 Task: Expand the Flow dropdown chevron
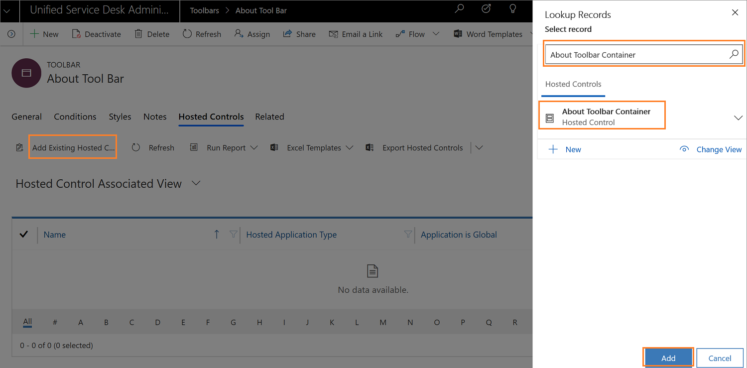(436, 34)
